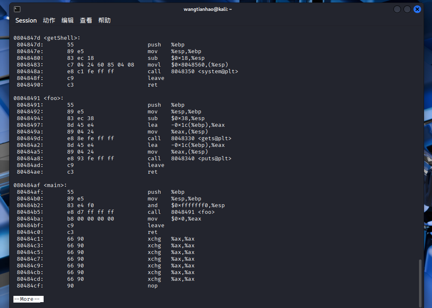Click address 80484a2: in foo
Viewport: 432px width, 308px height.
tap(30, 145)
